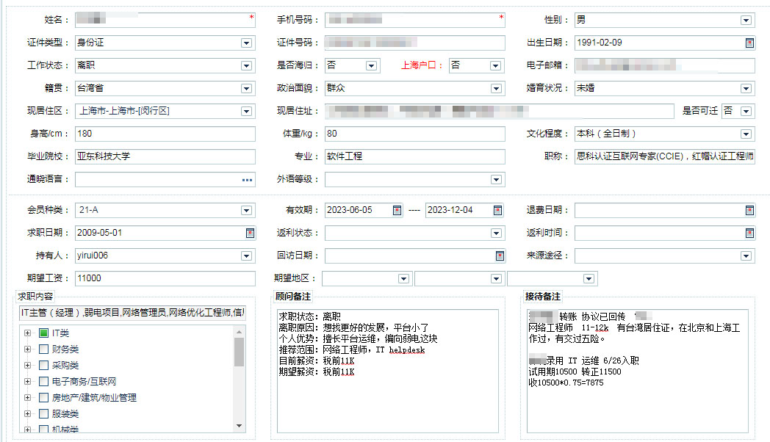Screen dimensions: 770x442
Task: Select the 房地产/建筑/物业管理 tree label
Action: click(x=94, y=398)
